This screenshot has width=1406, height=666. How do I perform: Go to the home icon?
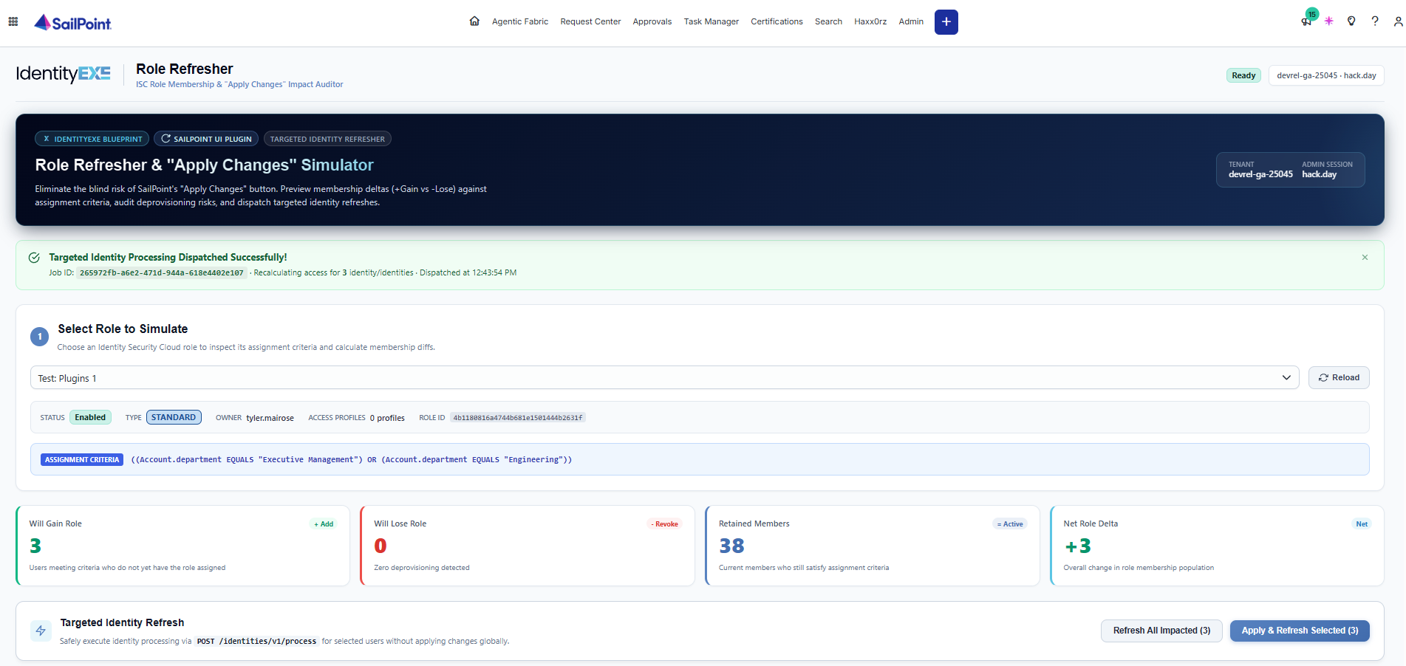[474, 21]
